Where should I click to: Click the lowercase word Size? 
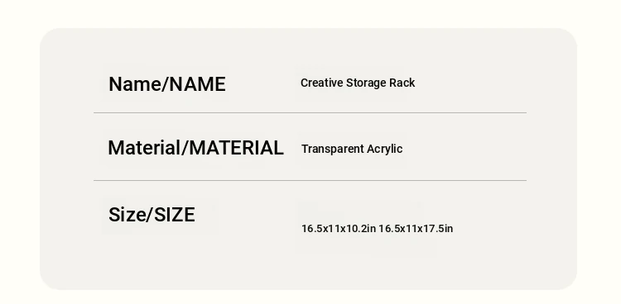[127, 215]
